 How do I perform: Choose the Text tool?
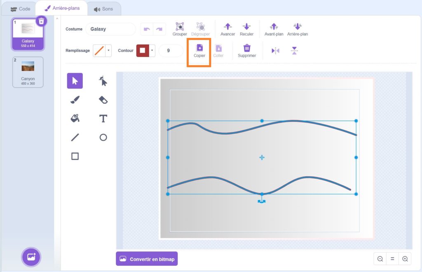tap(103, 119)
